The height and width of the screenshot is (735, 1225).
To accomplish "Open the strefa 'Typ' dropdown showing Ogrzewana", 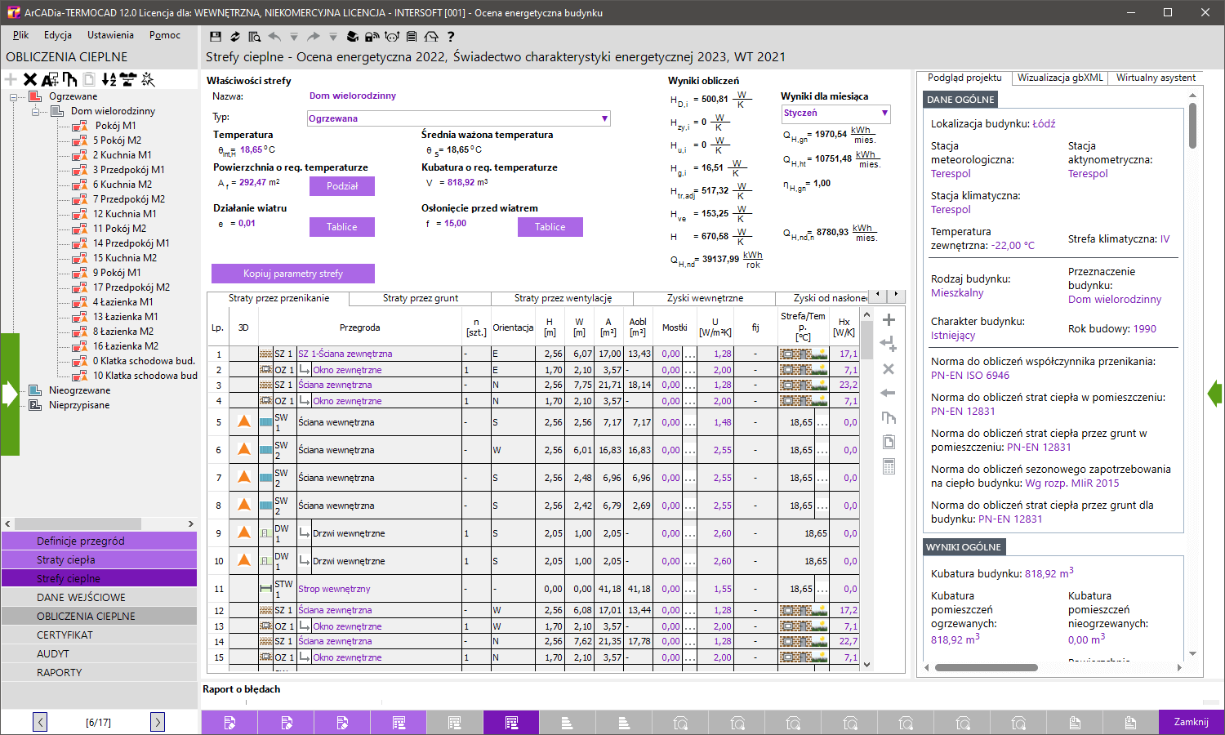I will (x=604, y=118).
